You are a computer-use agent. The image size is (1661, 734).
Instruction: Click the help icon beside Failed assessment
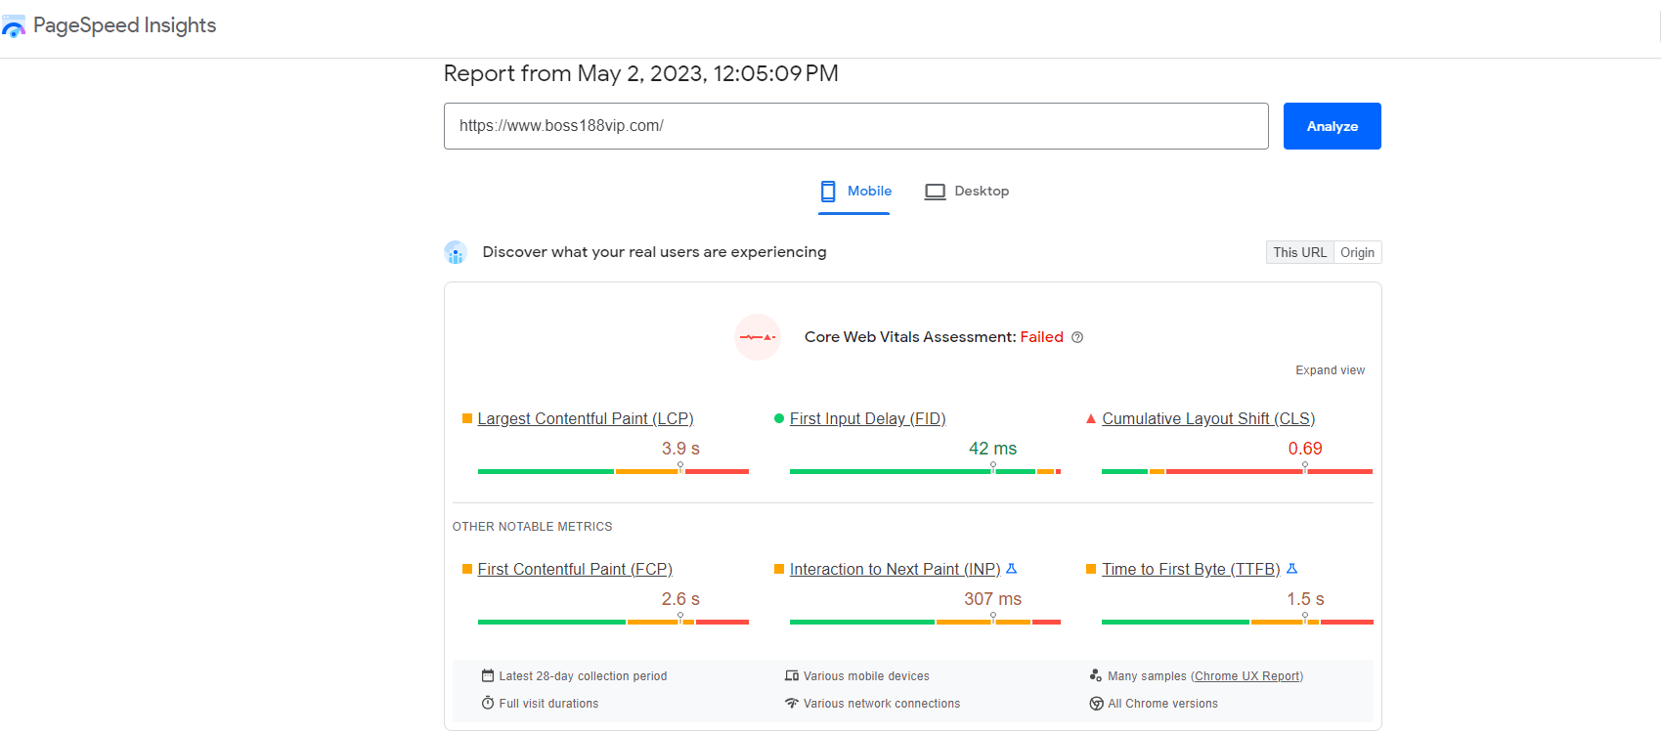(1077, 337)
